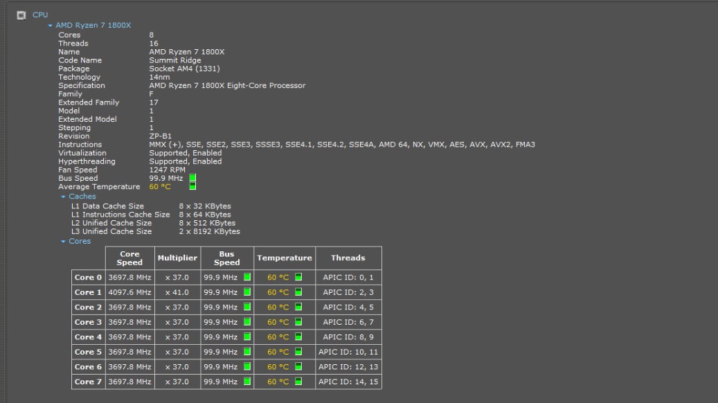Collapse the Cores section
Viewport: 718px width, 403px height.
pyautogui.click(x=63, y=242)
